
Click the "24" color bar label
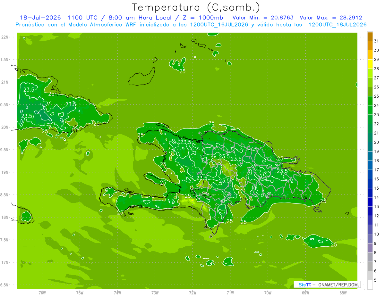[377, 105]
